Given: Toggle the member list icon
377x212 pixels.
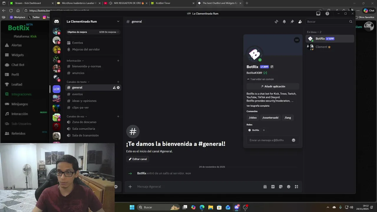Looking at the screenshot, I should 300,21.
